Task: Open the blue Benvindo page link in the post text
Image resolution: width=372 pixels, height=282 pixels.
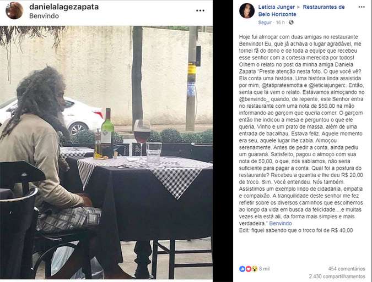Action: tap(281, 223)
